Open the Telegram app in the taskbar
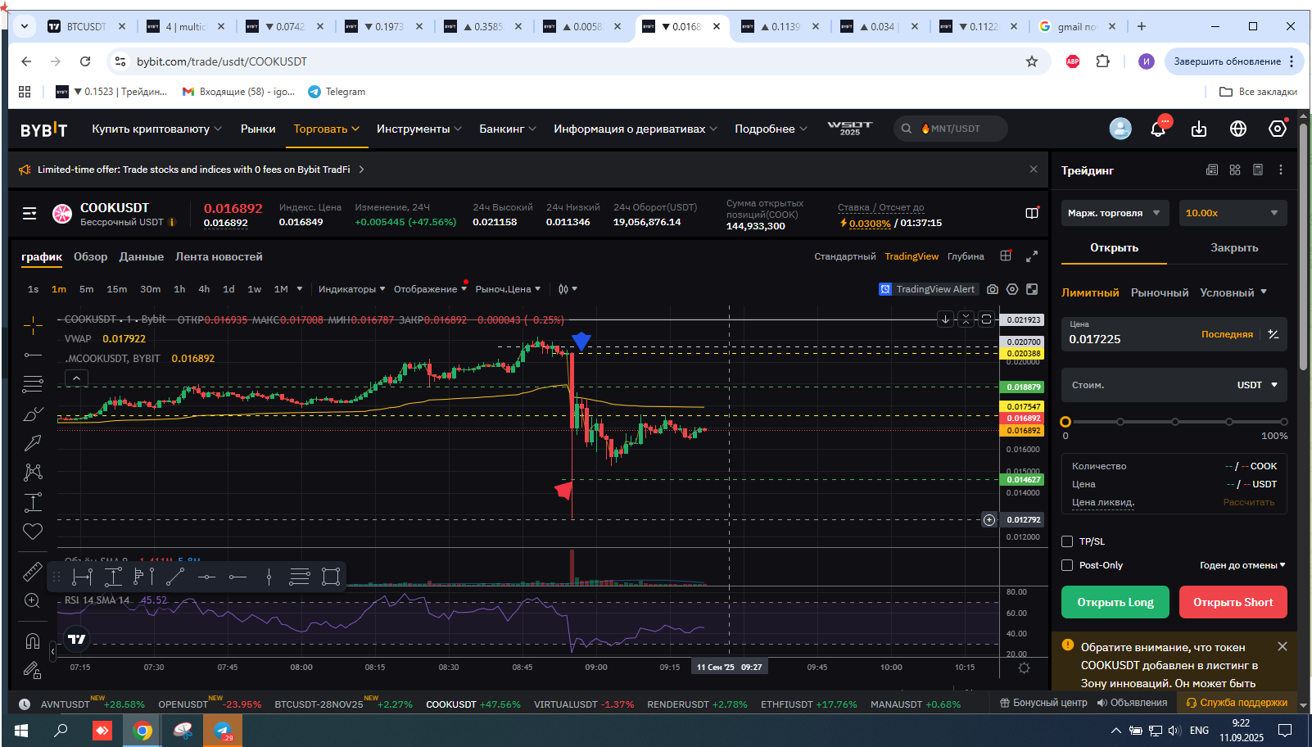This screenshot has height=747, width=1312. pos(223,731)
